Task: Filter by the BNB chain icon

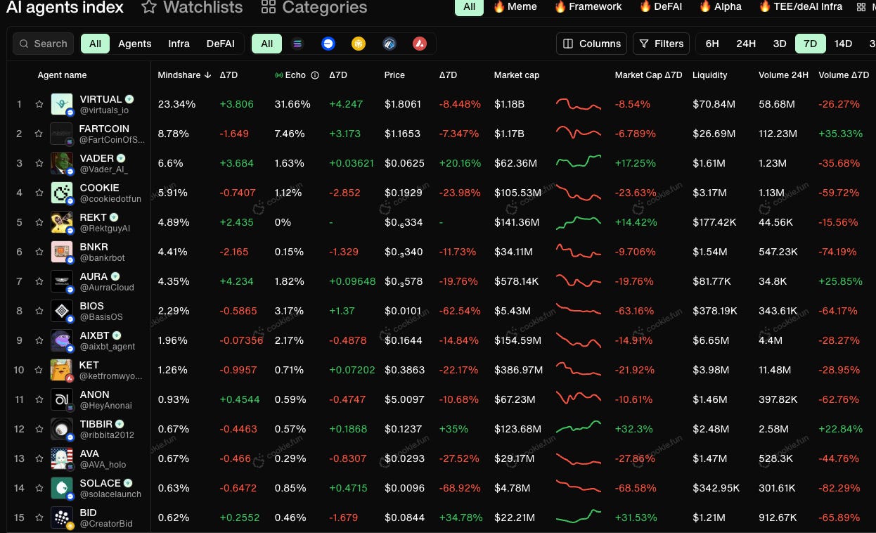Action: coord(359,44)
